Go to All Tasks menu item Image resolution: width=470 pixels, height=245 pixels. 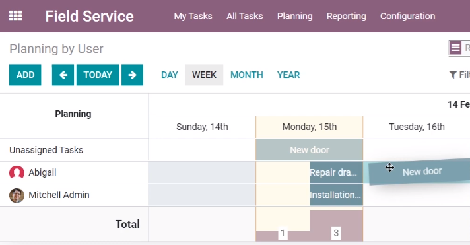245,16
